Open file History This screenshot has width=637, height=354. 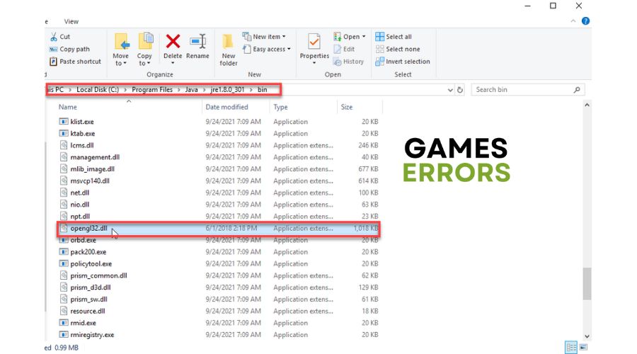[348, 62]
